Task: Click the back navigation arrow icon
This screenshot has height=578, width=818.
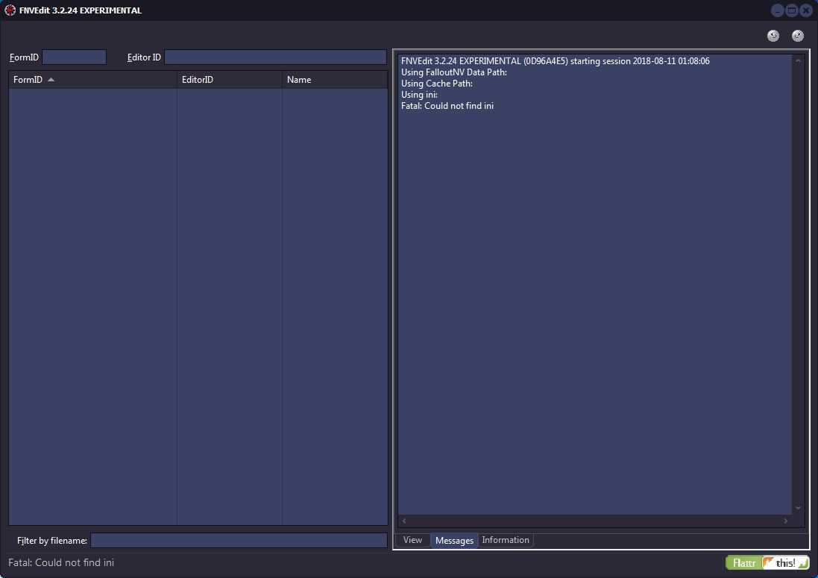Action: tap(773, 36)
